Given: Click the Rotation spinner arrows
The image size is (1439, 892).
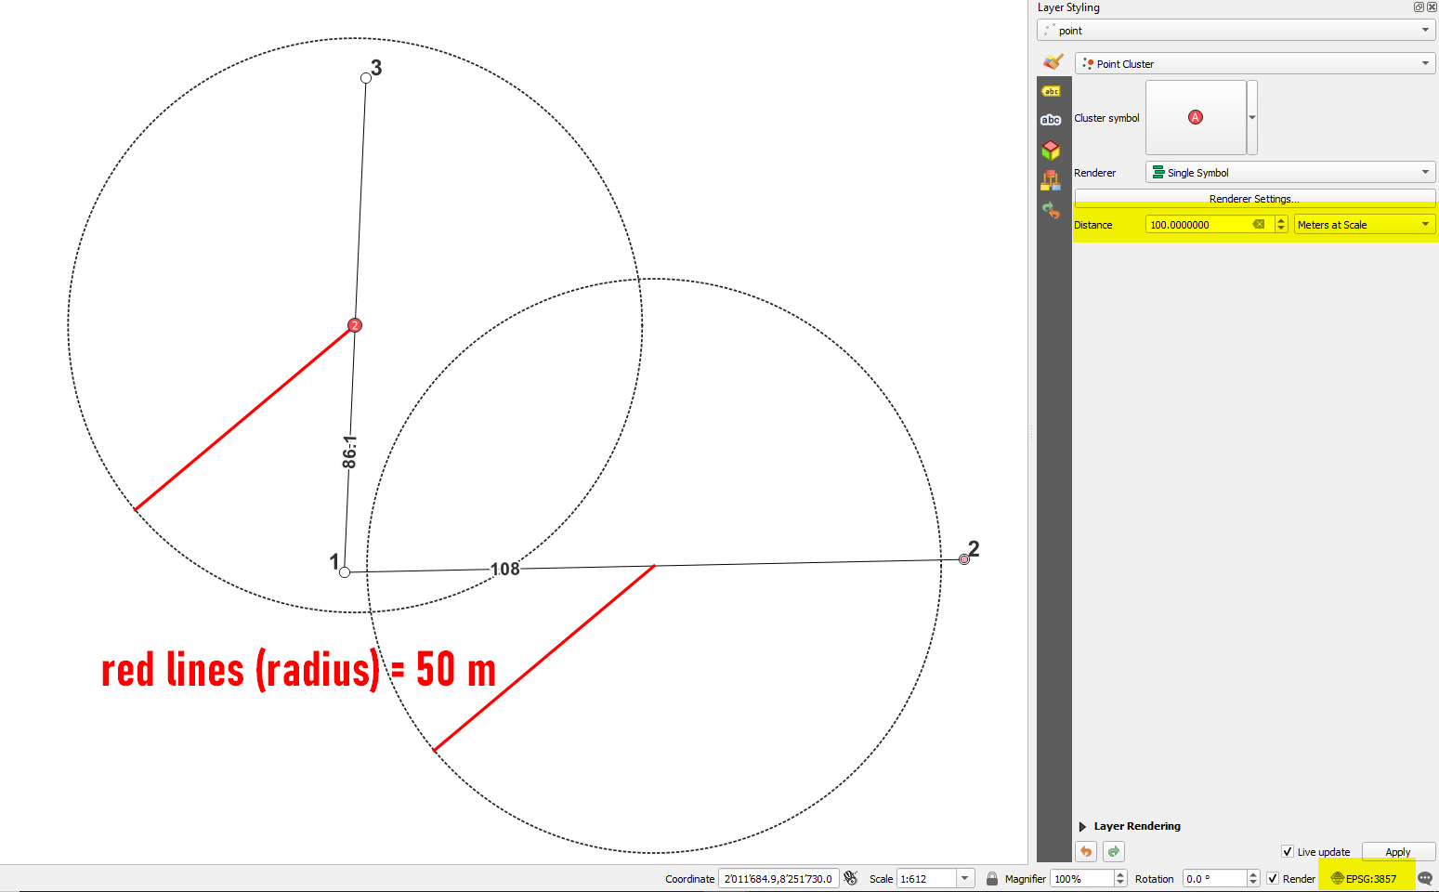Looking at the screenshot, I should 1253,878.
